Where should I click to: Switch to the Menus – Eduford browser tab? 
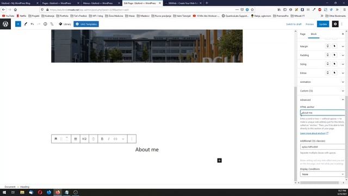point(98,3)
